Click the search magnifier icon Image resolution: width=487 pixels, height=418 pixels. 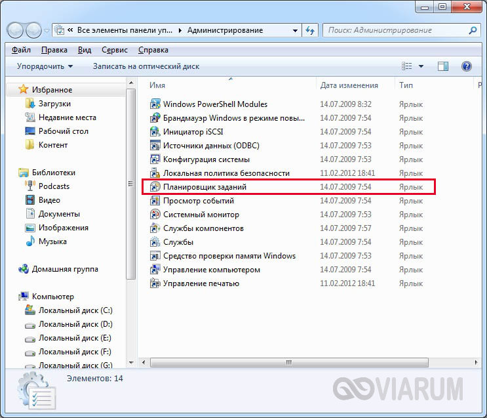[473, 30]
